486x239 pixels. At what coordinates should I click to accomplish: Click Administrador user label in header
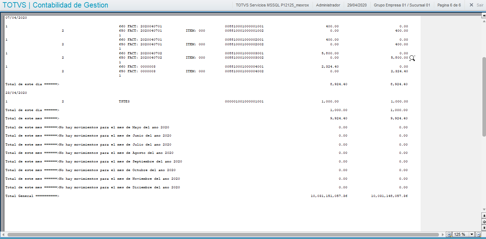tap(328, 5)
